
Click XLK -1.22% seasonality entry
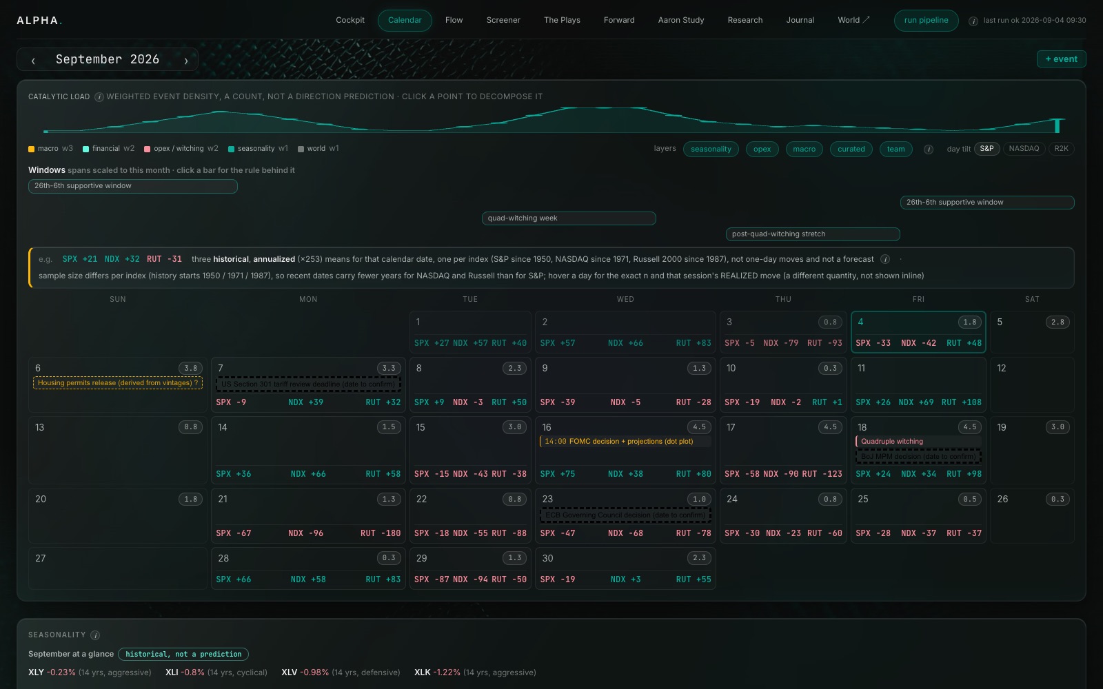(x=475, y=672)
